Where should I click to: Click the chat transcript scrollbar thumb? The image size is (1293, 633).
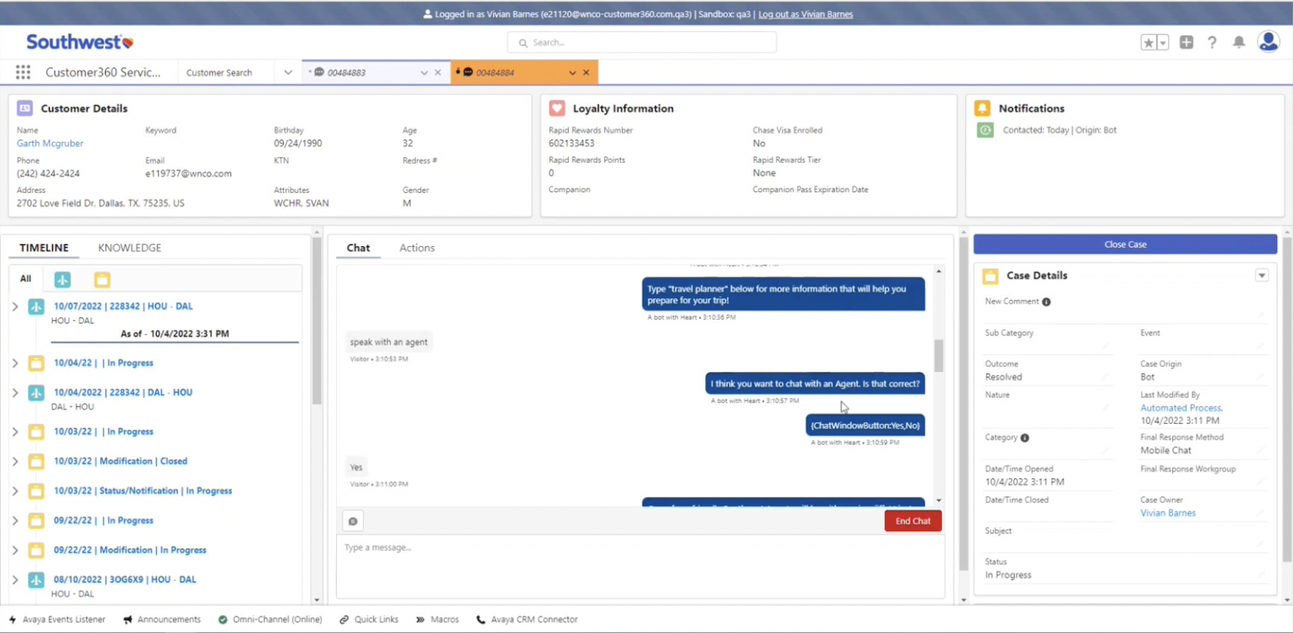(x=939, y=356)
